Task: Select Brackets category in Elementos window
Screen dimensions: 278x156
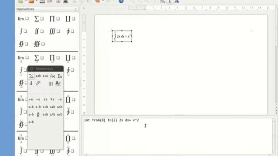Action: tap(51, 84)
